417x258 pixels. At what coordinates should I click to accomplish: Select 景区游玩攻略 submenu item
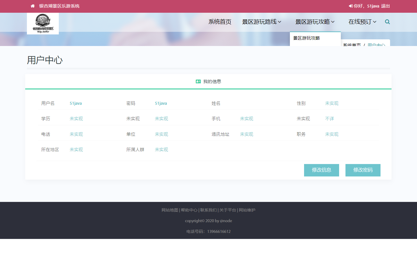(306, 38)
